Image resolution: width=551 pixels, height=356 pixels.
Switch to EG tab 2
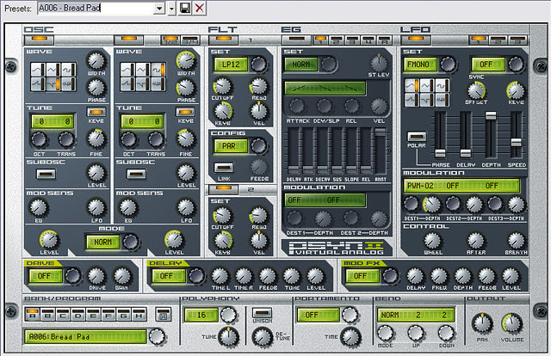337,40
